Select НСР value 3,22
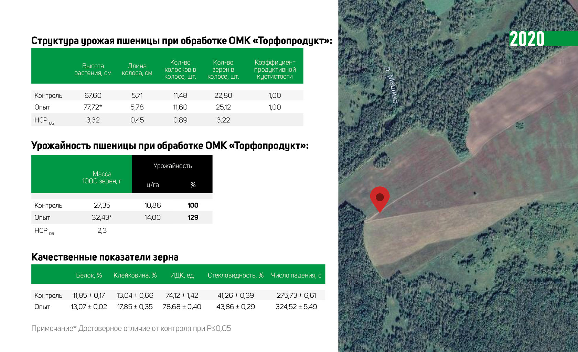 pos(223,120)
